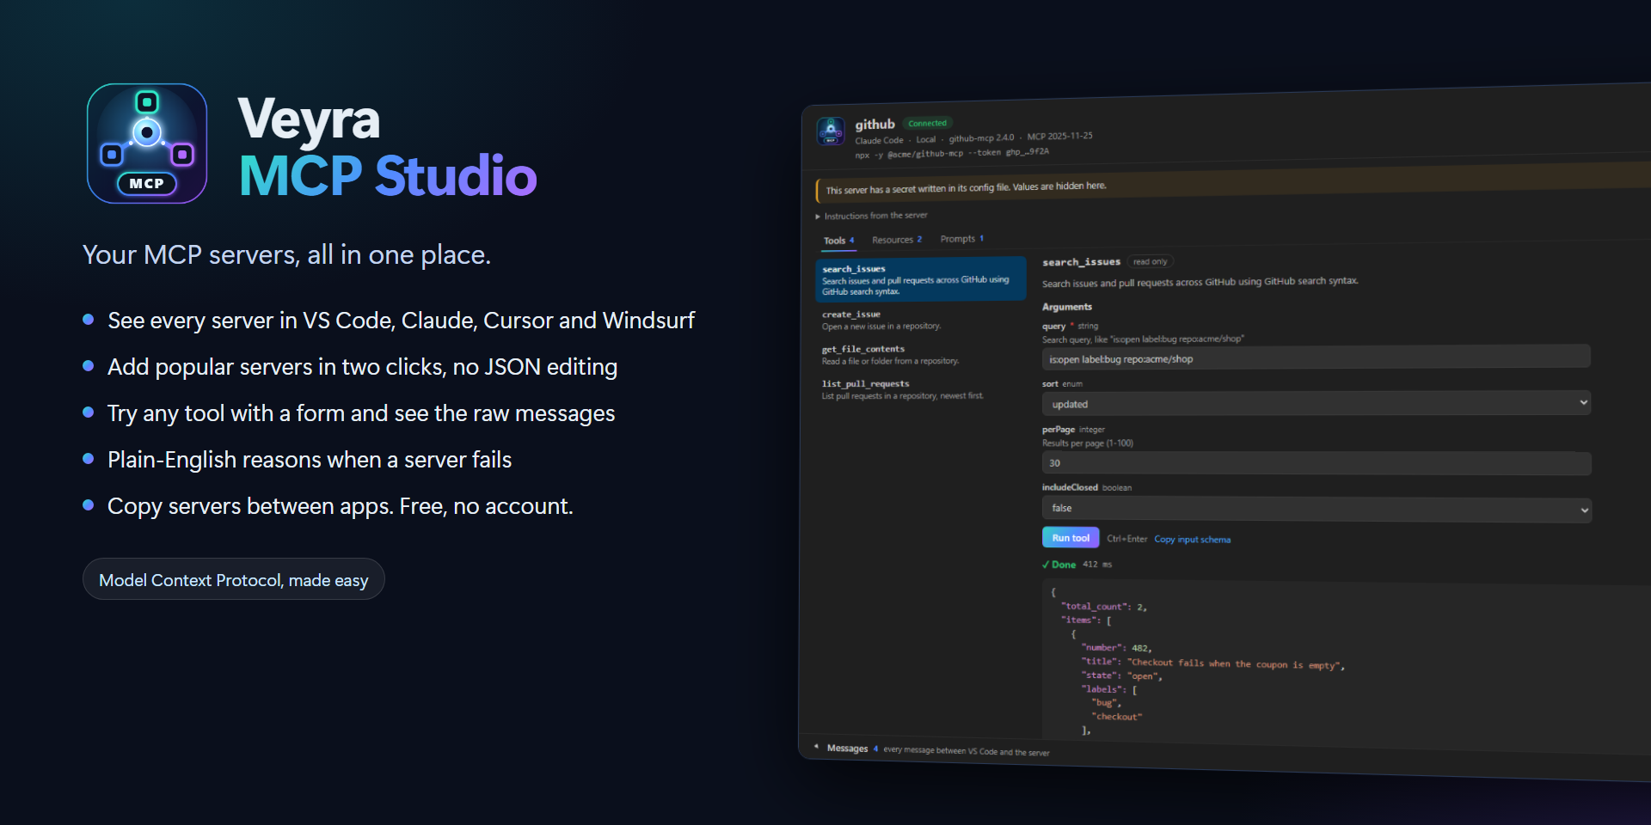Click 'Add popular servers in two clicks' bullet

[362, 367]
